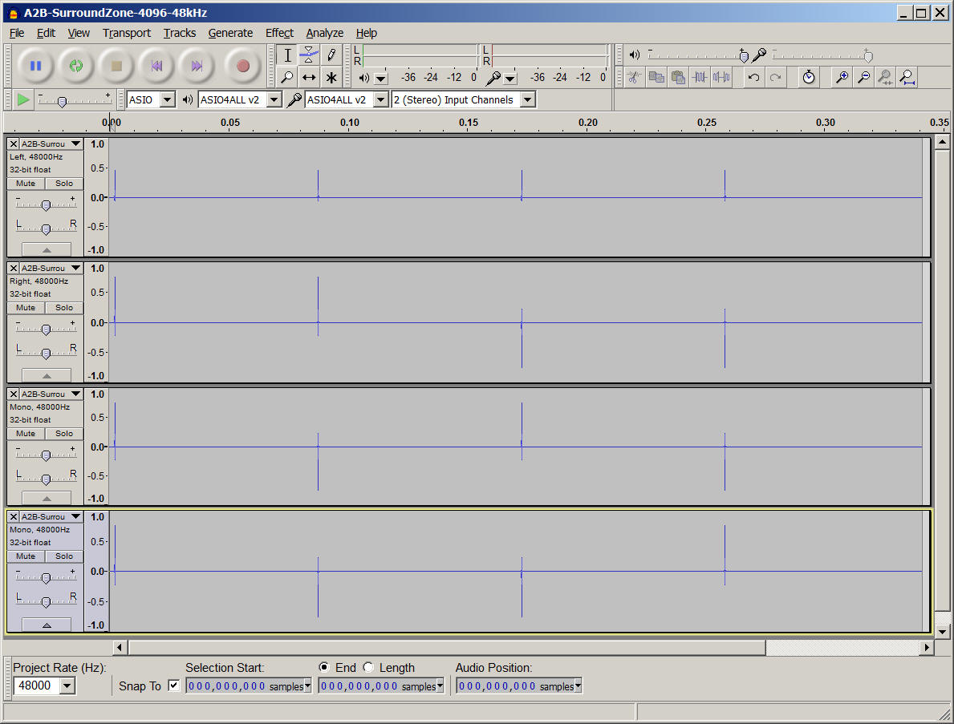Click the Fit Selection zoom icon

886,77
